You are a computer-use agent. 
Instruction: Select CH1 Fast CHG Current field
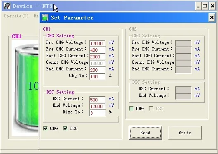click(x=97, y=57)
